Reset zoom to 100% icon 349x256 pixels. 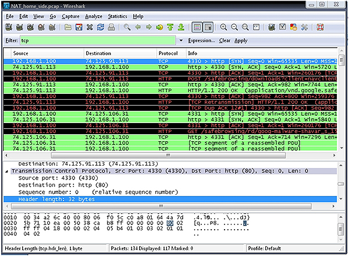point(245,27)
